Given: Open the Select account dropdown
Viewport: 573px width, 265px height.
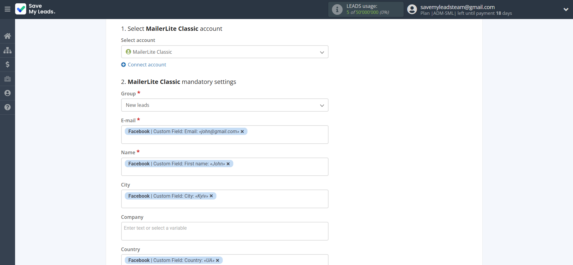Looking at the screenshot, I should [x=225, y=52].
